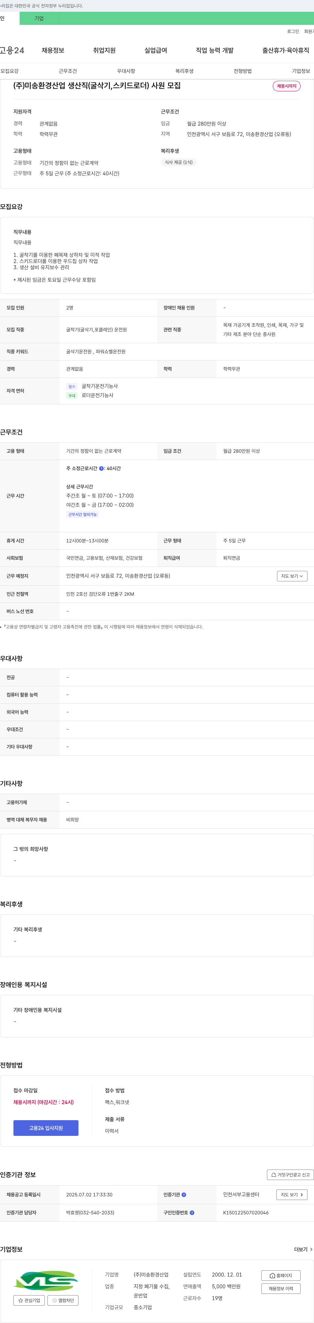The width and height of the screenshot is (314, 1323).
Task: Click 채용시까지 (마감시간 : 24시) deadline text
Action: pyautogui.click(x=44, y=1102)
